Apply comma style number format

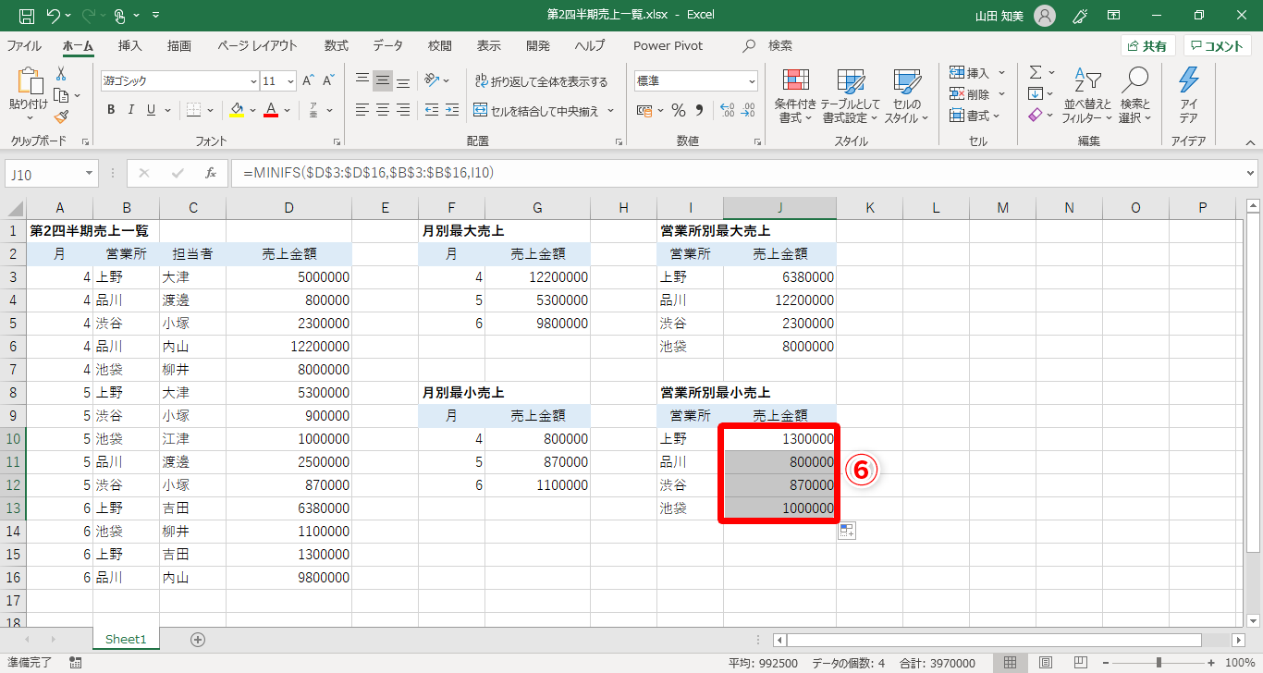click(701, 110)
